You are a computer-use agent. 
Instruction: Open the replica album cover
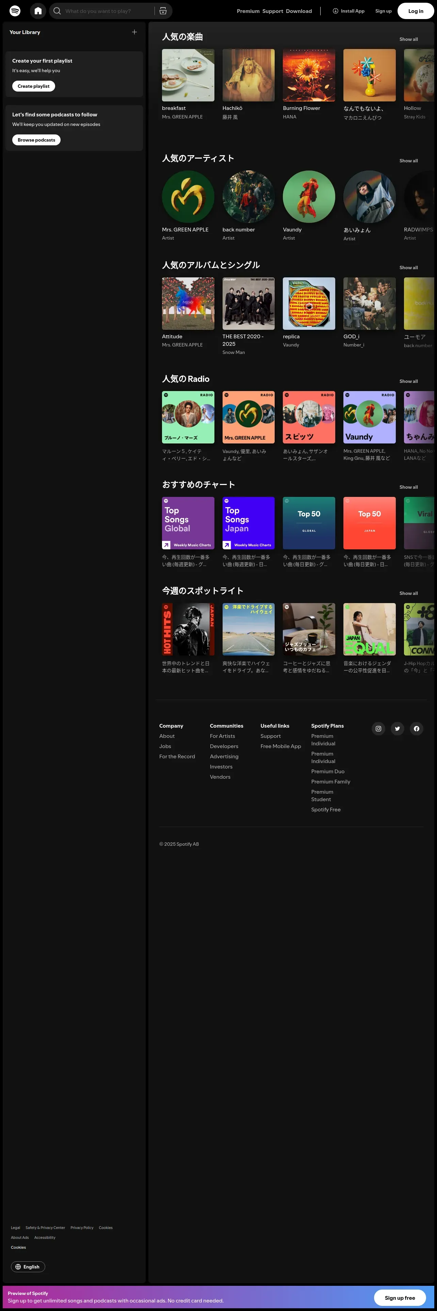pyautogui.click(x=309, y=303)
